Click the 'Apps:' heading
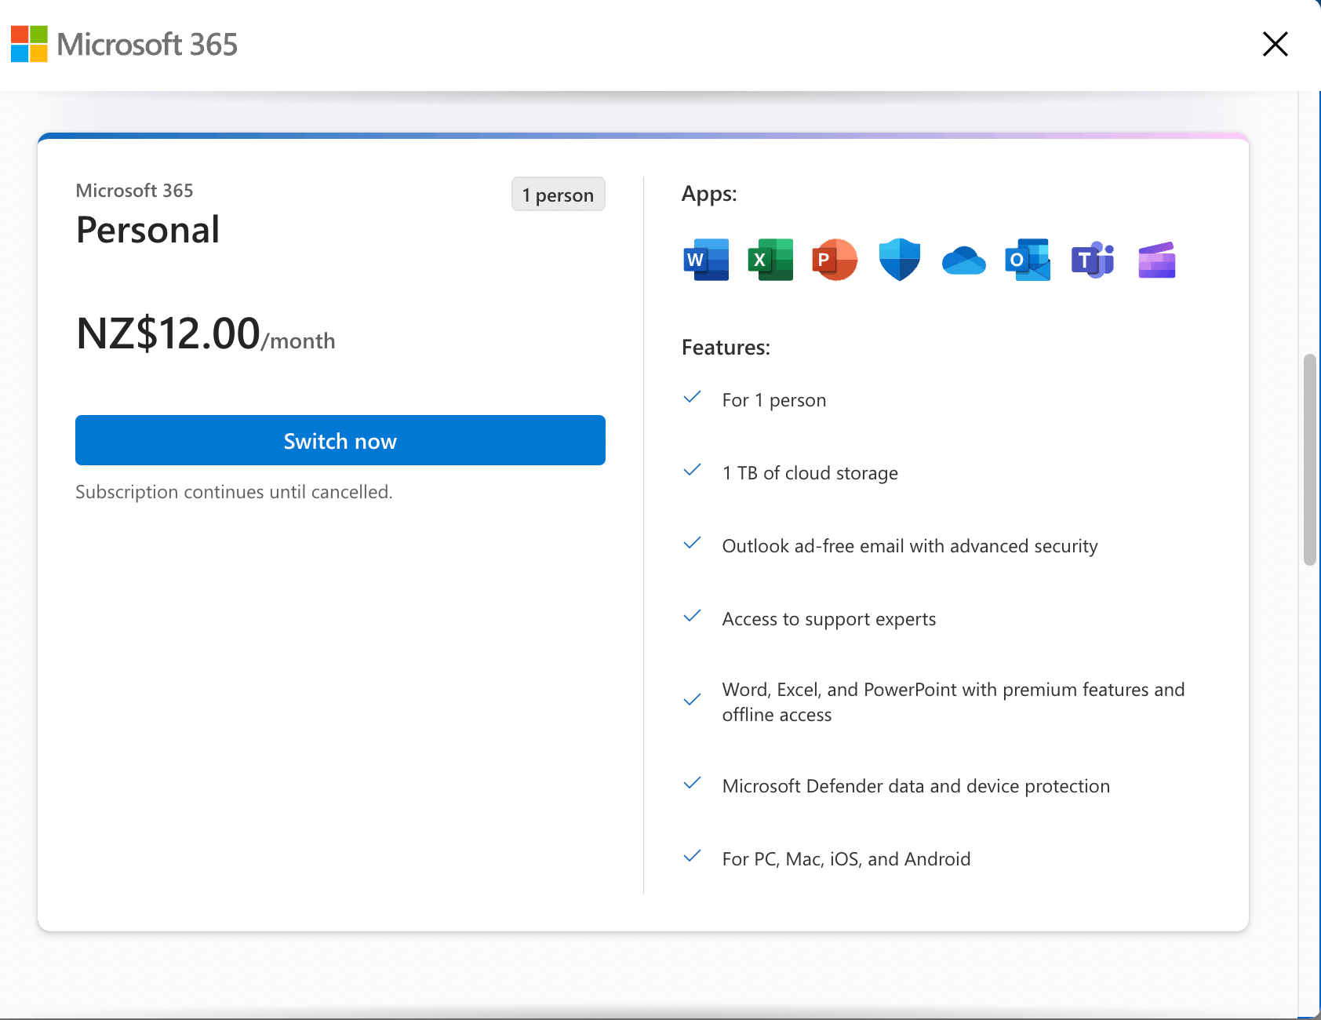 pyautogui.click(x=709, y=194)
